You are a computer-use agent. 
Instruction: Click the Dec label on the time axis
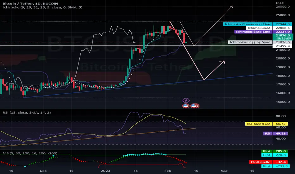(x=43, y=171)
